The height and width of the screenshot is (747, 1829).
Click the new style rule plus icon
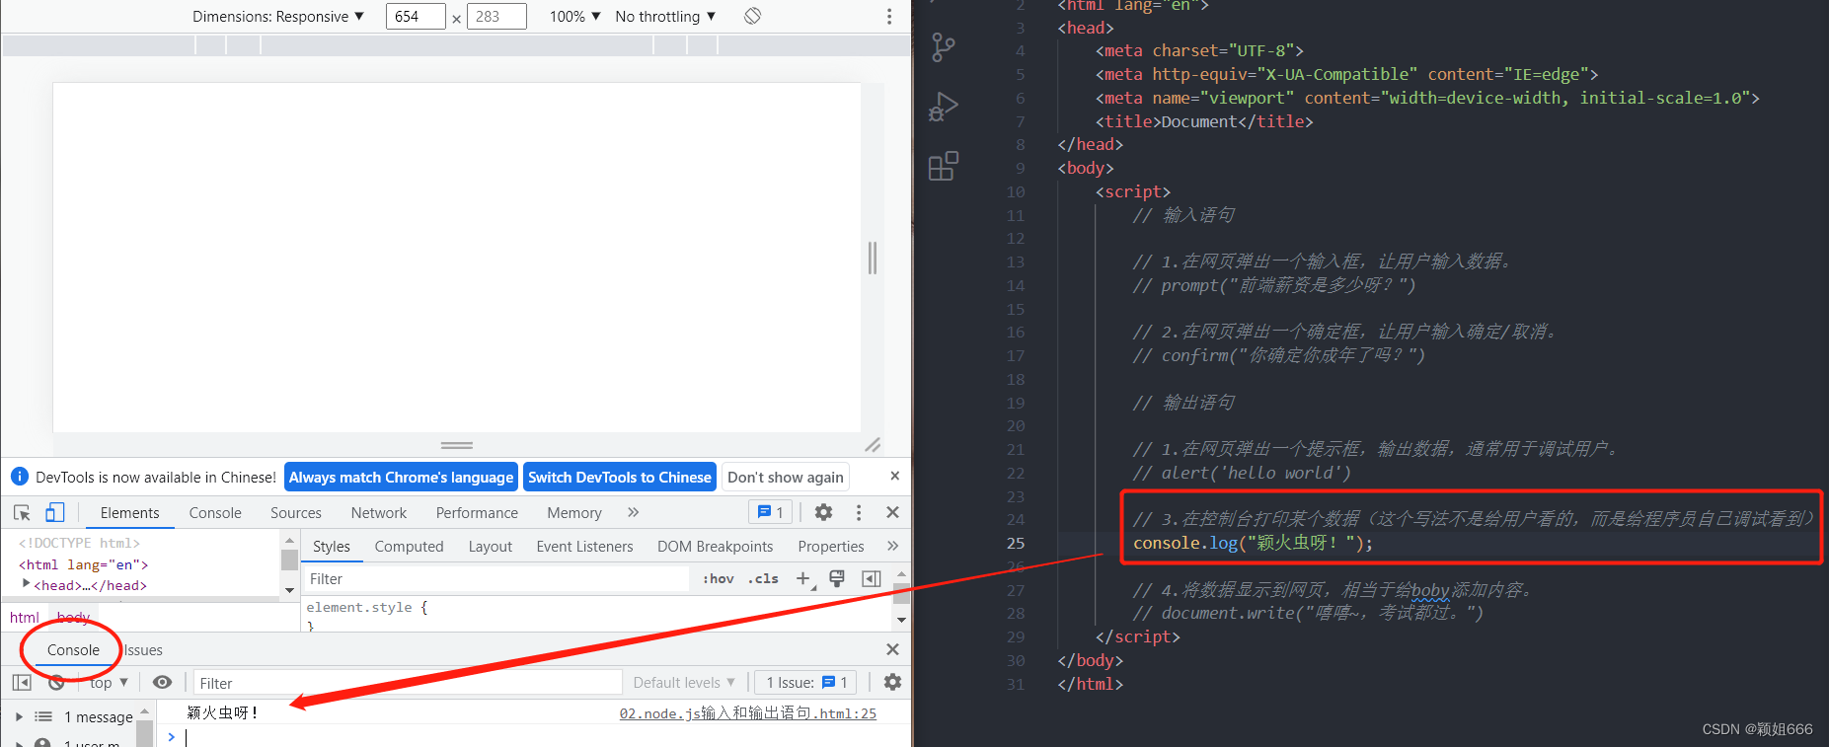pyautogui.click(x=803, y=578)
